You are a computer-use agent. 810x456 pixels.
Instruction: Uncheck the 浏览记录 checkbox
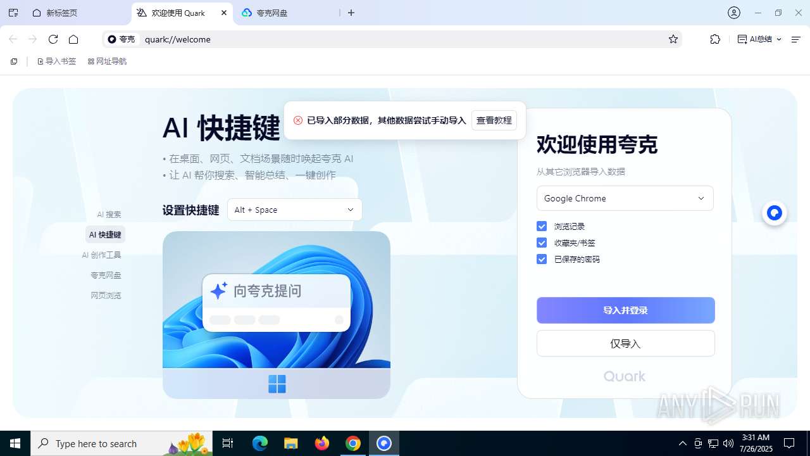(542, 226)
